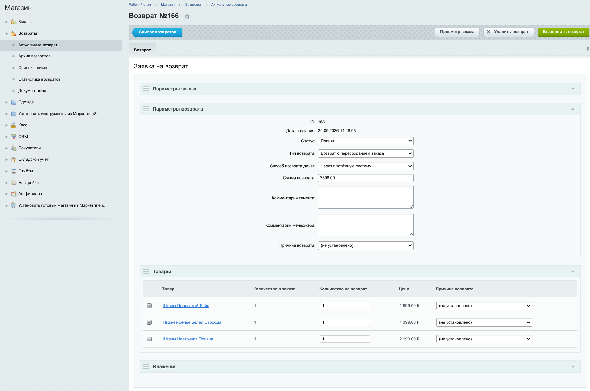Viewport: 590px width, 391px height.
Task: Click the Настройки settings icon
Action: pos(14,183)
